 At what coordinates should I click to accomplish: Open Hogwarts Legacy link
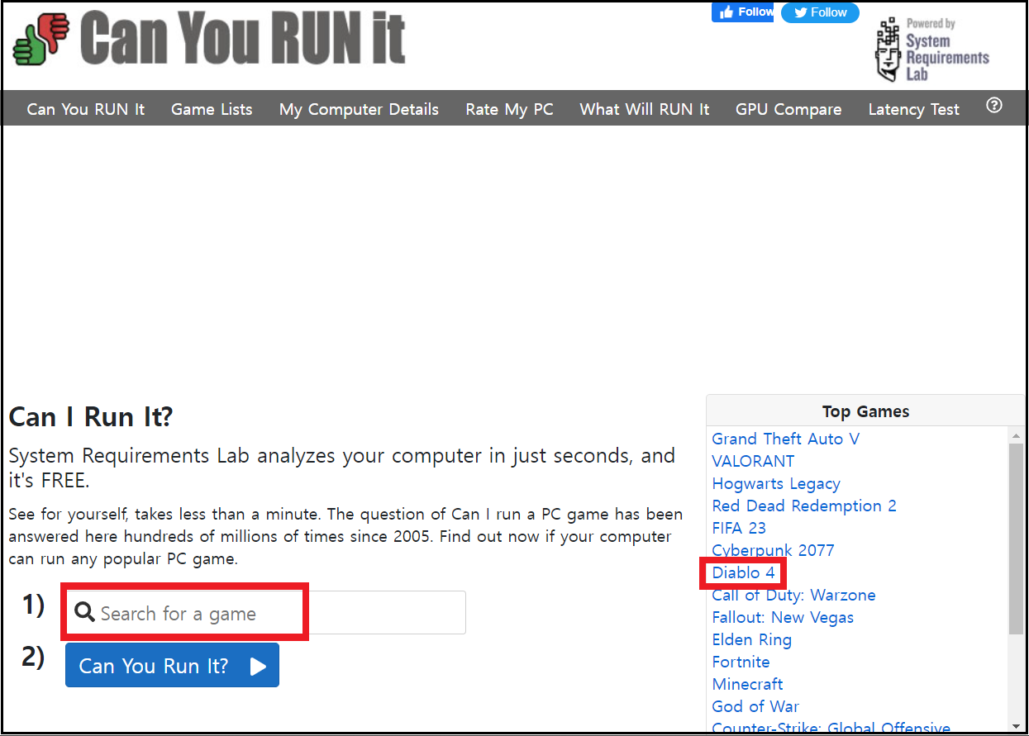click(x=776, y=483)
